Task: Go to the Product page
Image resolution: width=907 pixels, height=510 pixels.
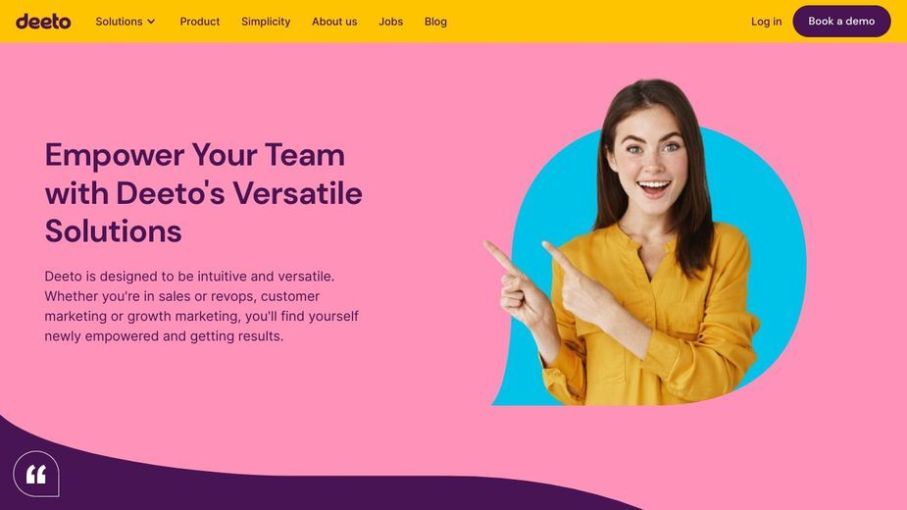Action: tap(200, 22)
